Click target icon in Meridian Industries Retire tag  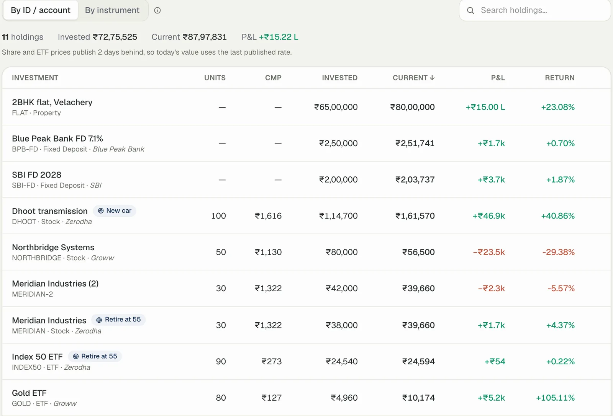(99, 320)
